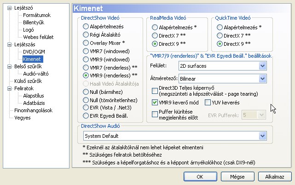Viewport: 295px width, 185px height.
Task: Open the Finomhangolások page
Action: tap(34, 110)
